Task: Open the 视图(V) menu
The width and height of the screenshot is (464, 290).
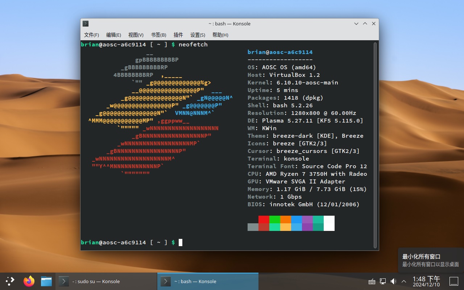Action: click(x=136, y=35)
